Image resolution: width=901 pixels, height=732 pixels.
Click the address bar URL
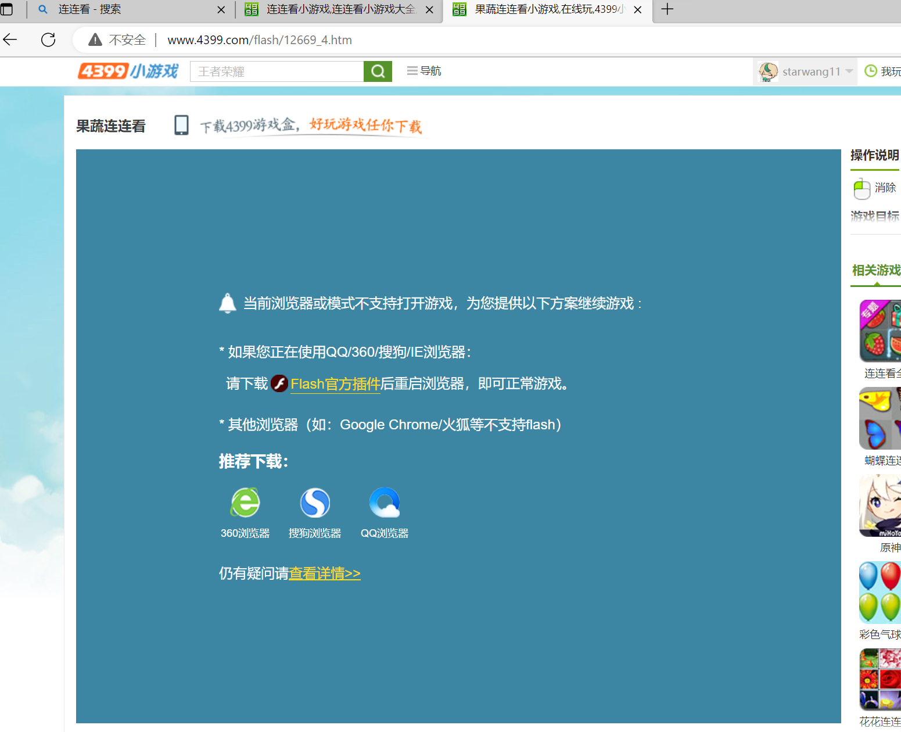pos(260,40)
